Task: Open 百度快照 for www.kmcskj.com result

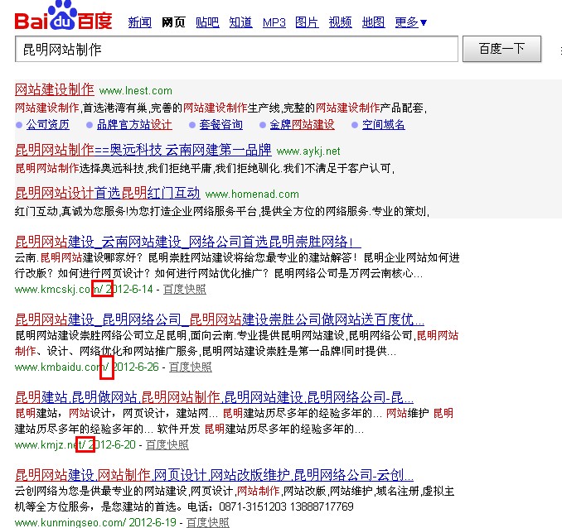Action: [x=185, y=289]
